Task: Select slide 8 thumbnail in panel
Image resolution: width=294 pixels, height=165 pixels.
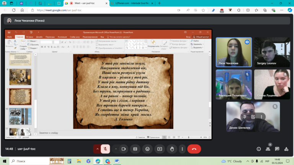Action: 20,77
